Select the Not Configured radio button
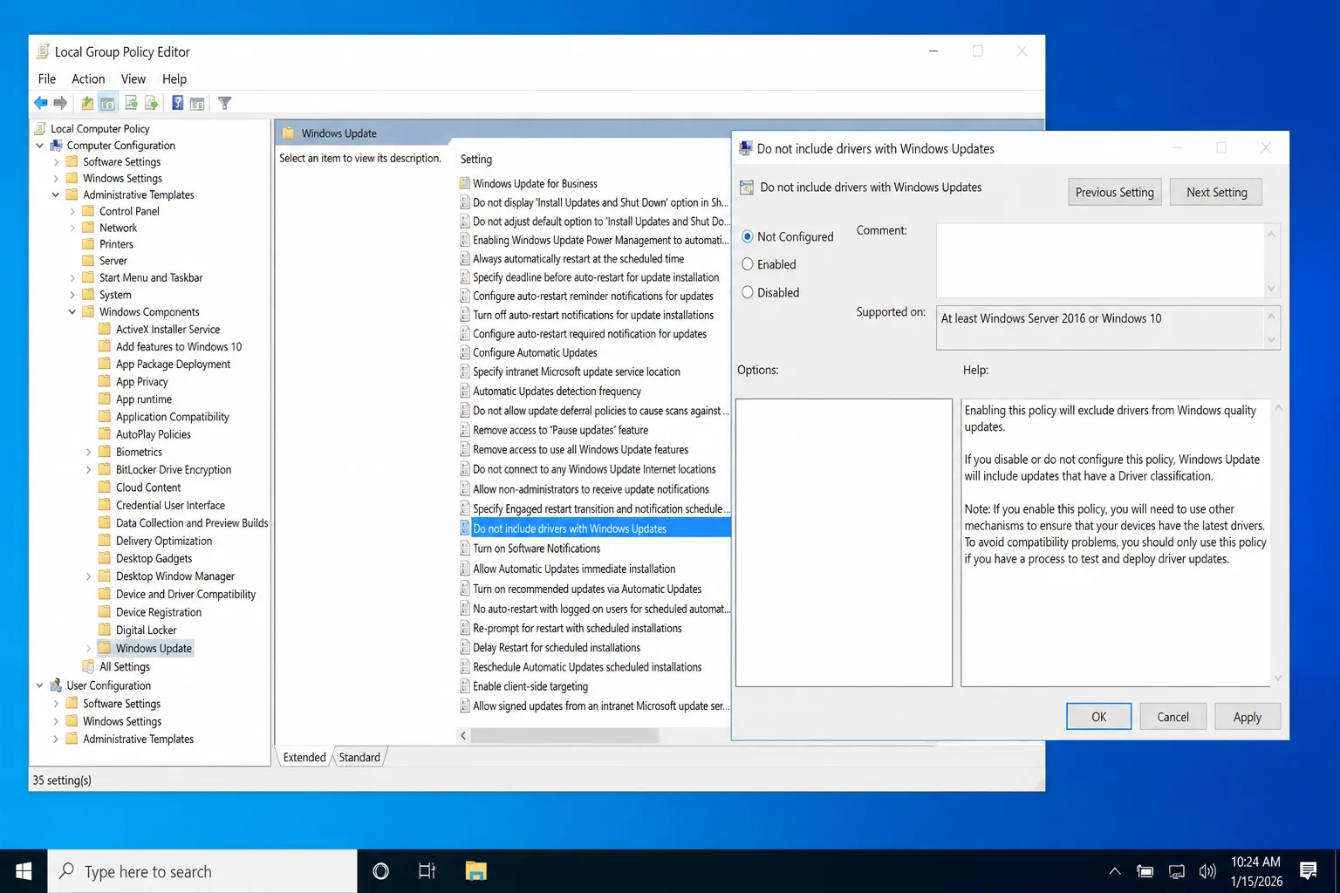The image size is (1340, 893). [x=748, y=236]
